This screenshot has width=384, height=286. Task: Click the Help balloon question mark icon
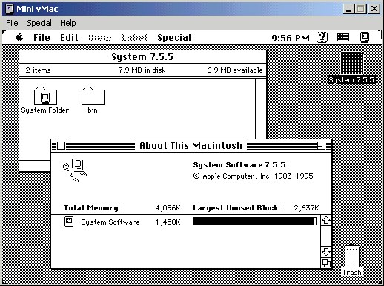pyautogui.click(x=322, y=38)
